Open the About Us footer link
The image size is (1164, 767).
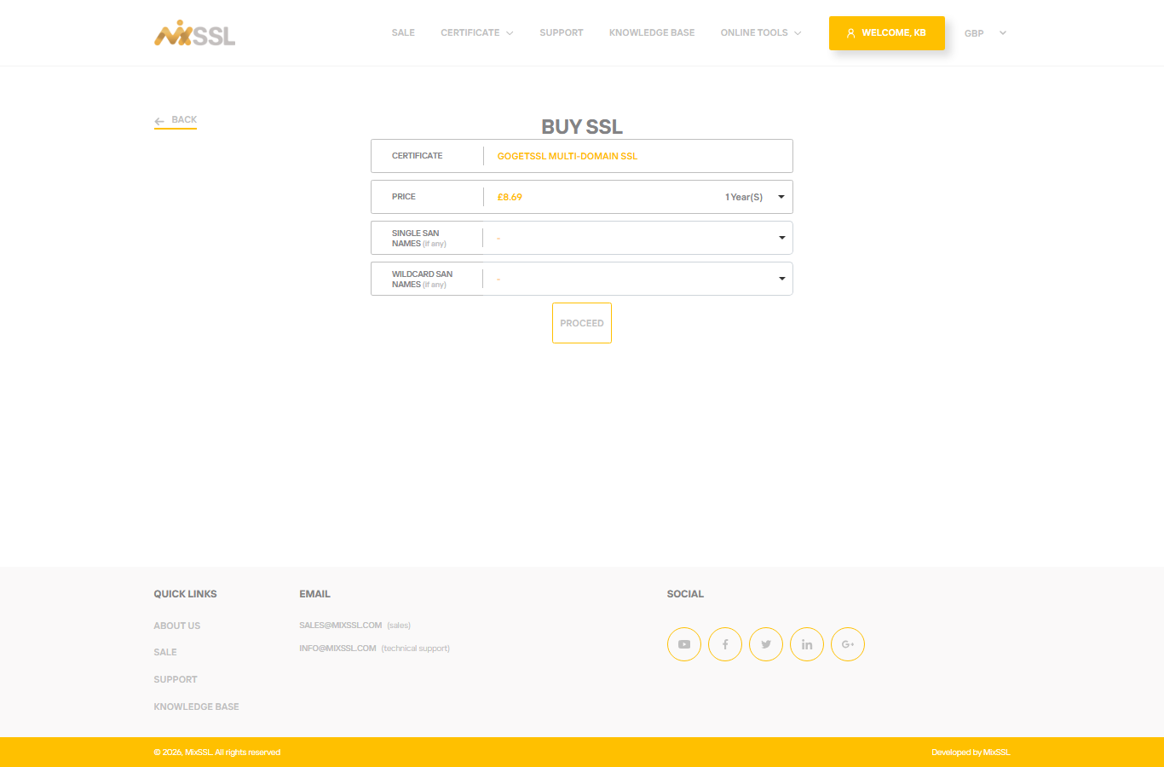tap(177, 626)
